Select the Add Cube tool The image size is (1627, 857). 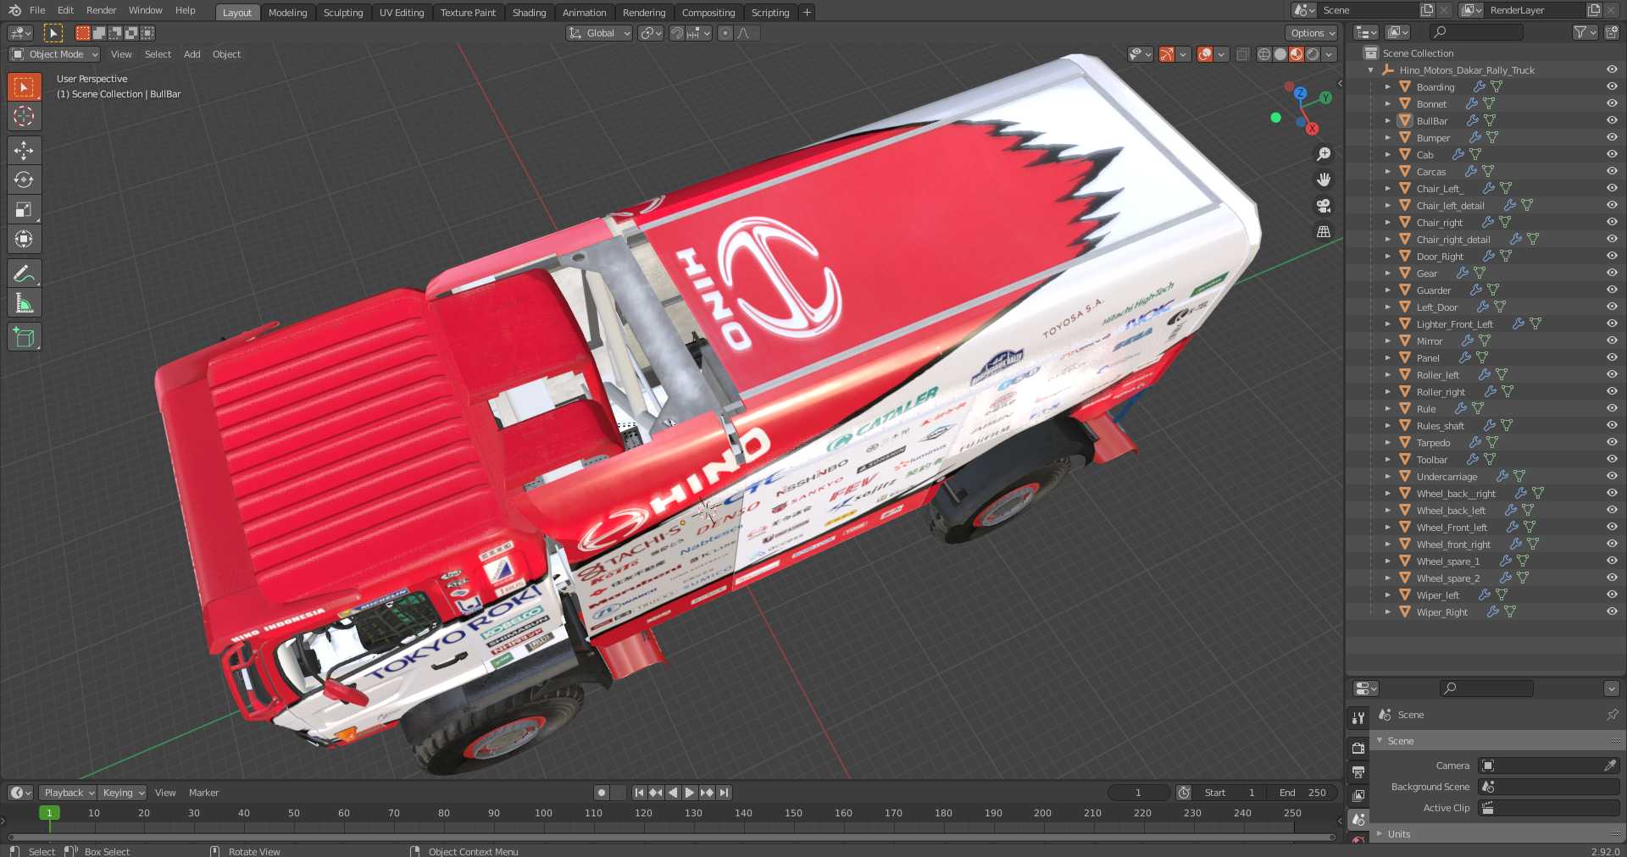[x=24, y=337]
